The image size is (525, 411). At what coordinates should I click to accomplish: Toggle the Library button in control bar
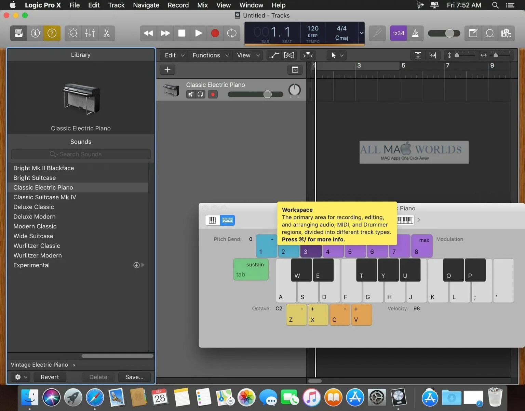pos(18,33)
